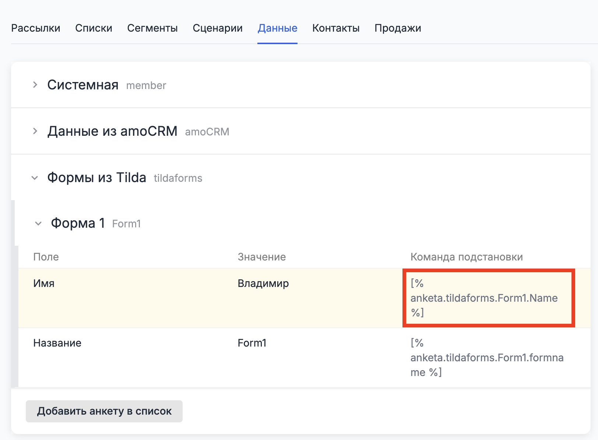Screen dimensions: 598x440
Task: Open the Сценарии tab
Action: click(x=218, y=28)
